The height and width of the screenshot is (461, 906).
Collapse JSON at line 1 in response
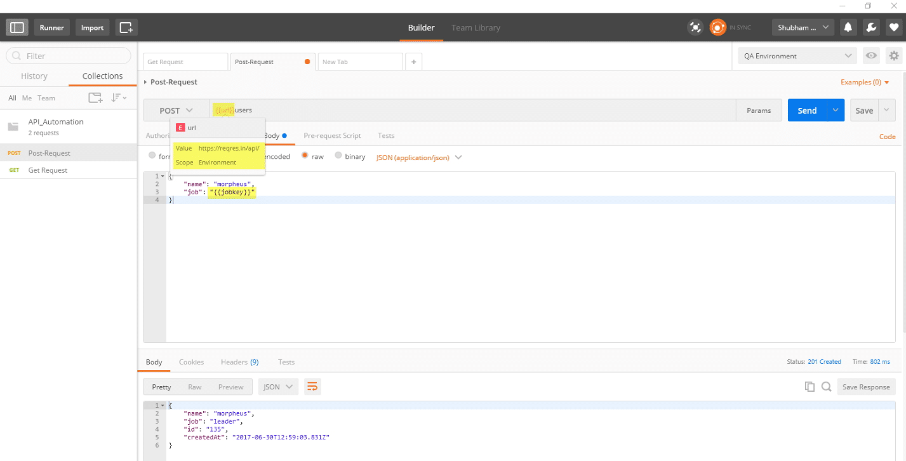click(163, 405)
